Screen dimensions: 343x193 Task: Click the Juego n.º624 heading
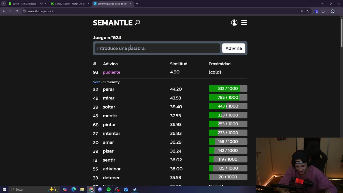coord(107,38)
